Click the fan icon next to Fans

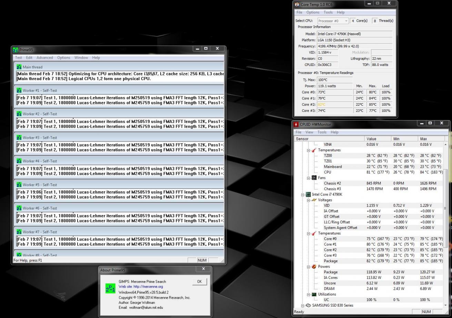click(x=314, y=178)
